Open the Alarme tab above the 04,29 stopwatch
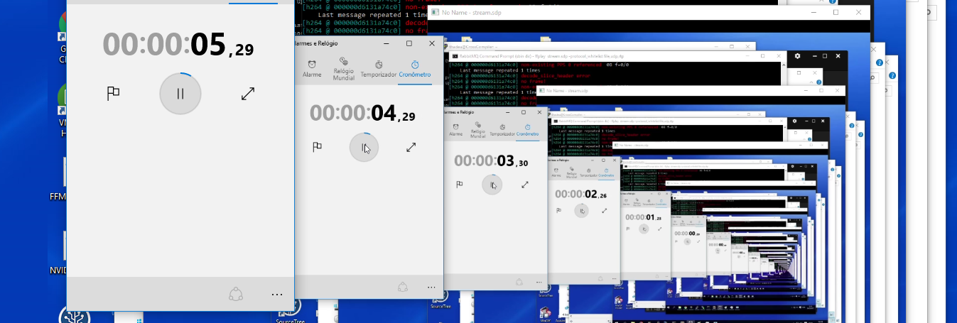Viewport: 957px width, 323px height. coord(312,69)
